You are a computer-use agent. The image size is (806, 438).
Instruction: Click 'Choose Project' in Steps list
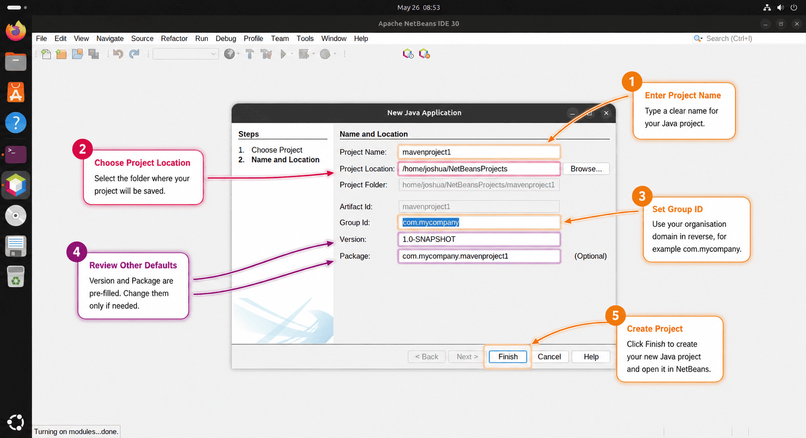pyautogui.click(x=277, y=150)
